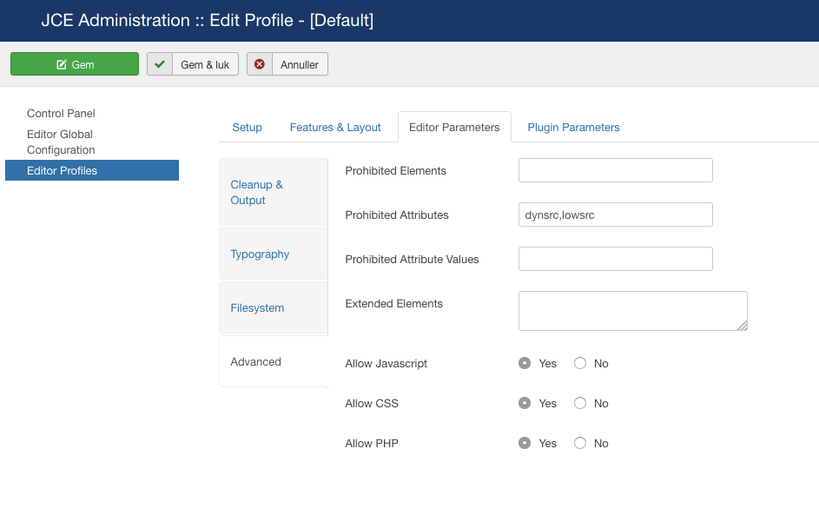
Task: Open the Features & Layout tab
Action: 335,127
